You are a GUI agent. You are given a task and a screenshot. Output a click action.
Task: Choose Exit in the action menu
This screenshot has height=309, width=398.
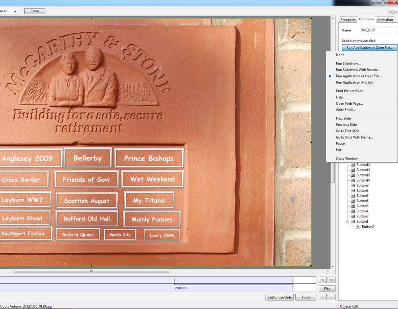tap(338, 150)
